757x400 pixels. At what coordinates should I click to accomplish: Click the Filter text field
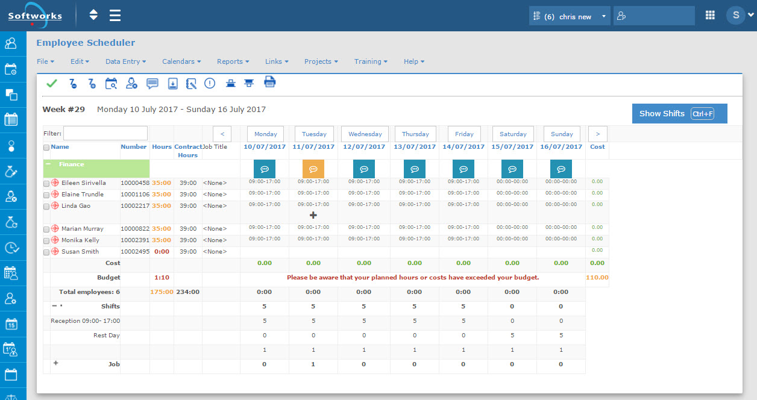click(105, 133)
